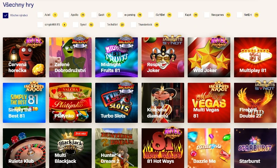This screenshot has width=277, height=168.
Task: Click the yellow 73 count badge beside NetEnt
Action: [x=256, y=15]
